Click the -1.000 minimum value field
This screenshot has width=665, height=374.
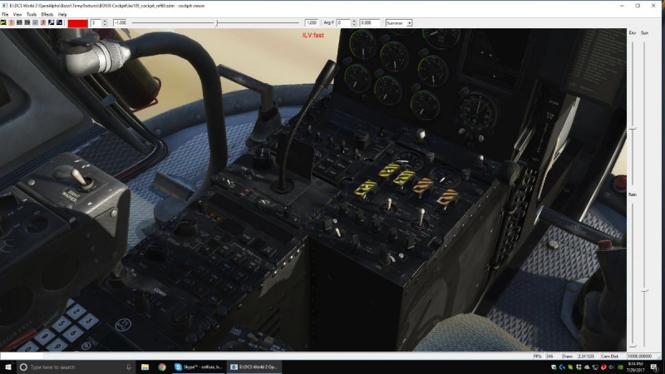121,23
